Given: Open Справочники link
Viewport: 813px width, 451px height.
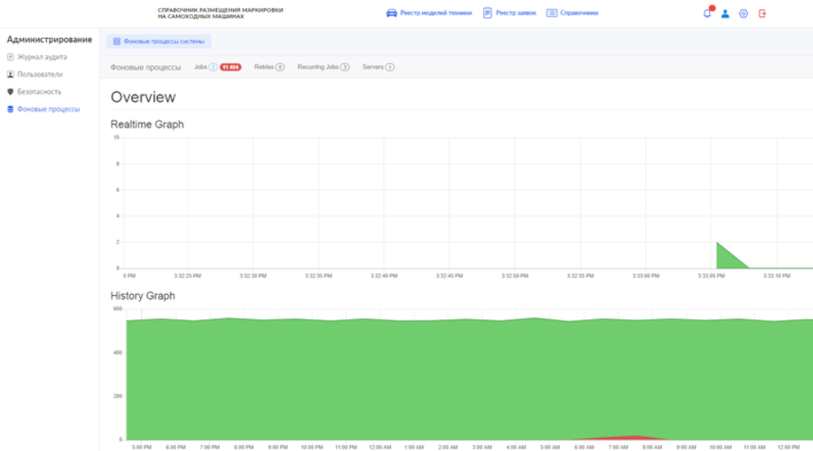Looking at the screenshot, I should click(x=579, y=13).
